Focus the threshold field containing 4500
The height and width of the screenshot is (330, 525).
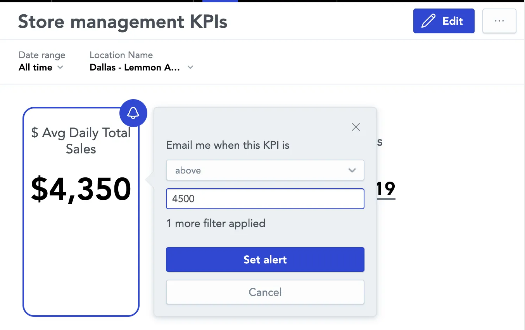265,199
